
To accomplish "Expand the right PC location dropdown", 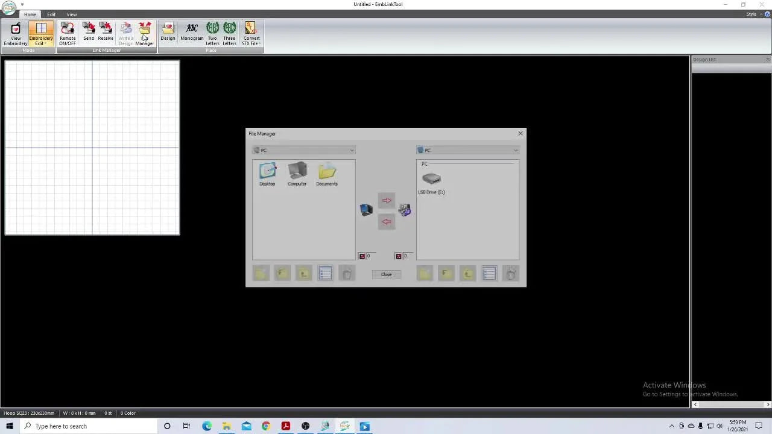I will (516, 150).
